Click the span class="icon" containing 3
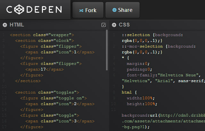Viewport: 205px width, 131px height. coord(60,121)
